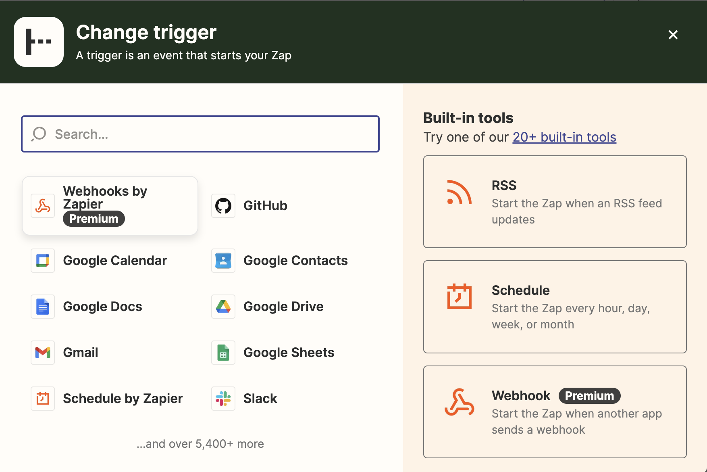Click the Schedule calendar icon in built-in tools

(x=459, y=297)
